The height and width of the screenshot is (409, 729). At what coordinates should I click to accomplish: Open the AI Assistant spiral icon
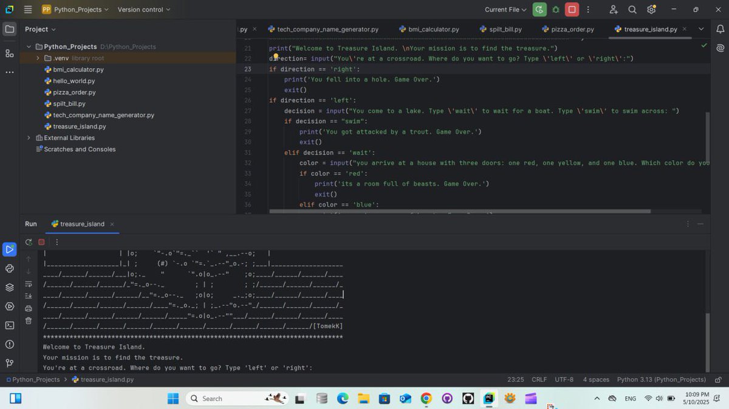tap(720, 47)
